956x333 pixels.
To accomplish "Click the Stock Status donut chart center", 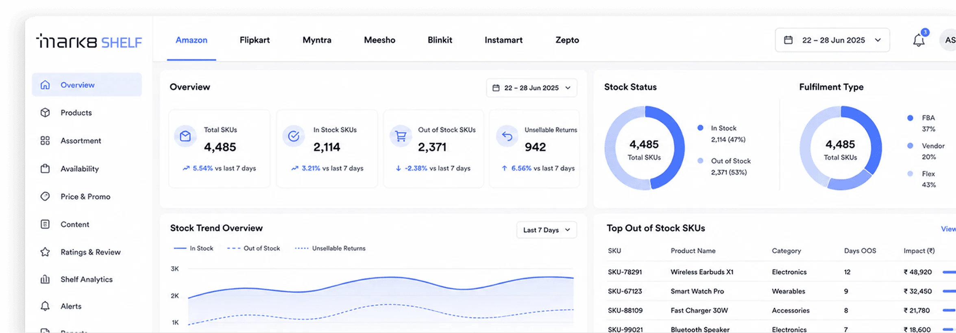I will coord(644,148).
